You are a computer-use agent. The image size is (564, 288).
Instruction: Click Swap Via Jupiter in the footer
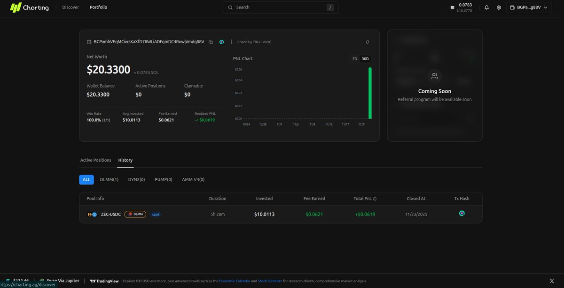tap(59, 281)
